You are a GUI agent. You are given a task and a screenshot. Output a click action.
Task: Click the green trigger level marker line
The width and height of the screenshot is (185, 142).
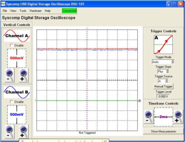87,100
